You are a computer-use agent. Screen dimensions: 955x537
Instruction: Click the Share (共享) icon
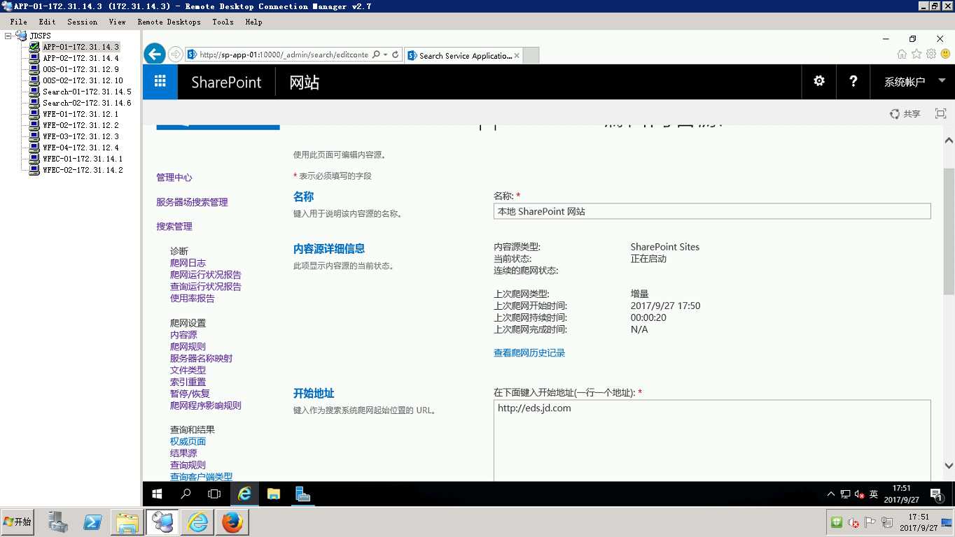click(905, 114)
